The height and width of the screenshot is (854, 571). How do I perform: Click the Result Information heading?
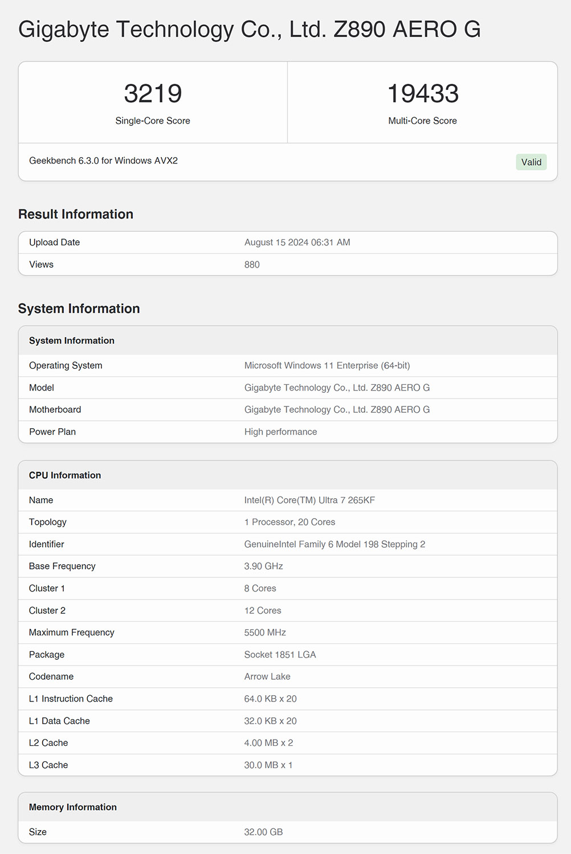pyautogui.click(x=76, y=214)
